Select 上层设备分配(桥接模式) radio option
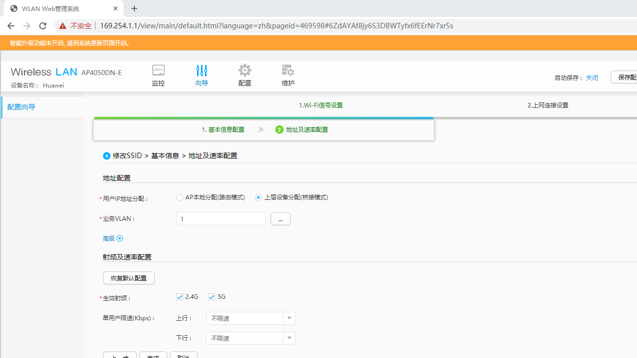 tap(258, 197)
